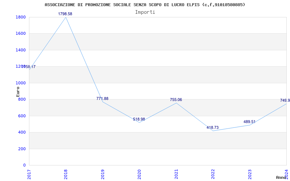
Task: Click the 200 y-axis tick label
Action: coord(22,149)
